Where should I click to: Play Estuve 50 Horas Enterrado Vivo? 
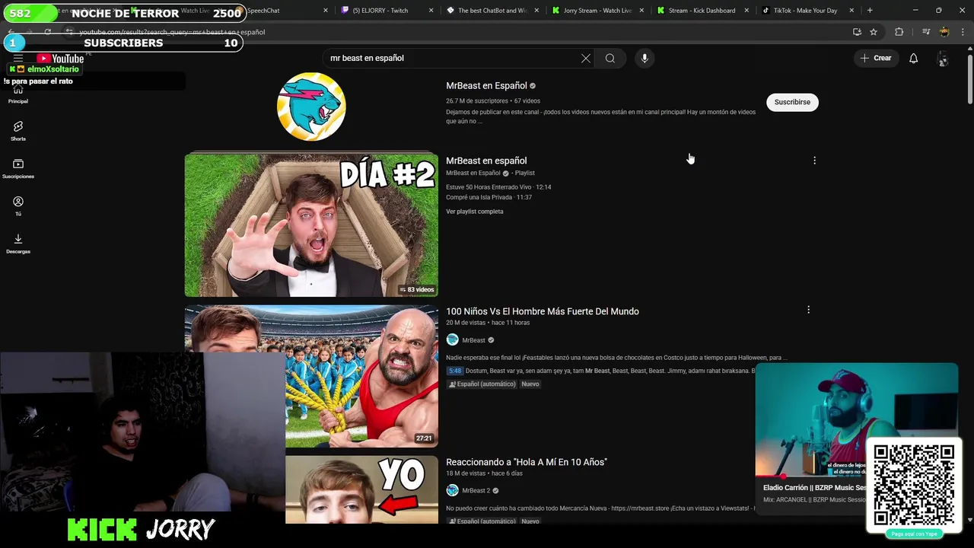pyautogui.click(x=498, y=187)
